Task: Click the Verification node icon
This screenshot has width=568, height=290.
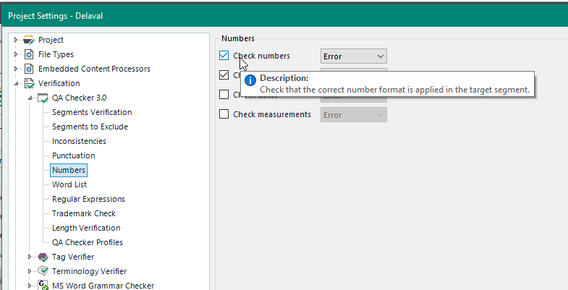Action: coord(29,83)
